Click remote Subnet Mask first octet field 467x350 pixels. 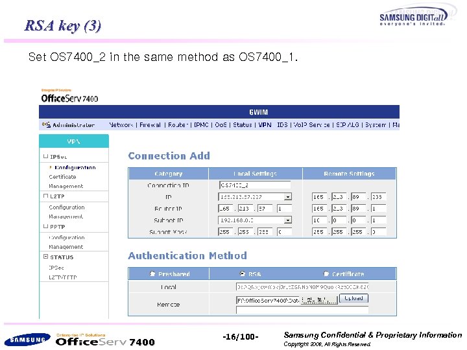pyautogui.click(x=319, y=232)
